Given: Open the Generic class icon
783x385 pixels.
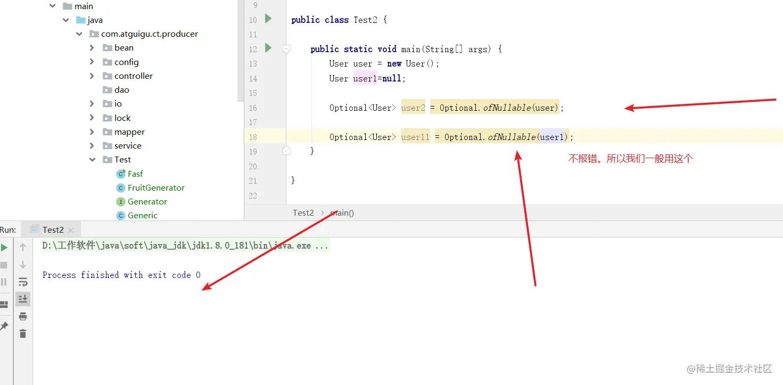Looking at the screenshot, I should (121, 215).
